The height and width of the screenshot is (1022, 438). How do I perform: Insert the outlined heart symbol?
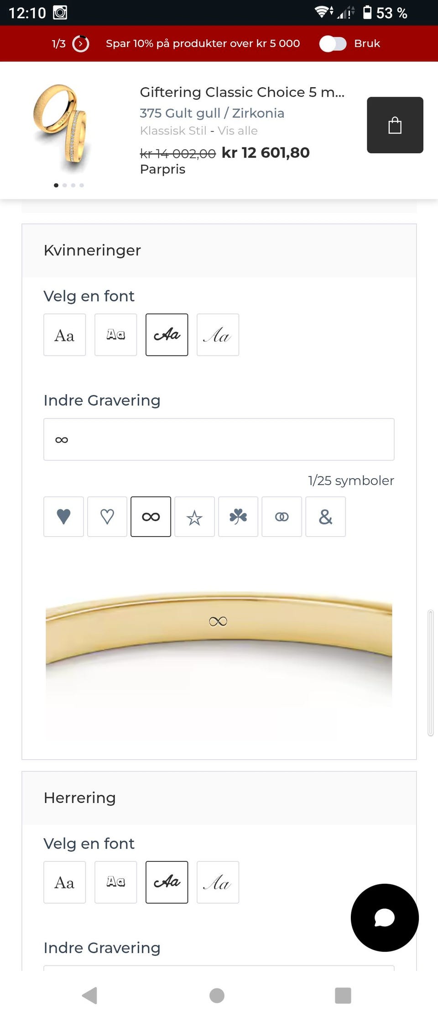(107, 517)
